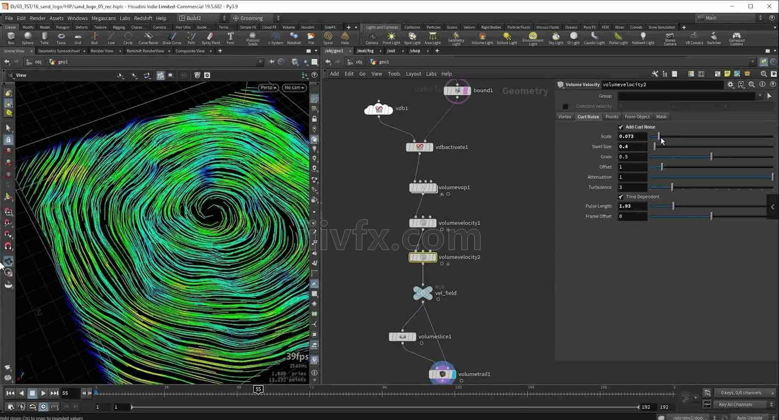Viewport: 779px width, 420px height.
Task: Select the bound1 node
Action: pos(457,90)
